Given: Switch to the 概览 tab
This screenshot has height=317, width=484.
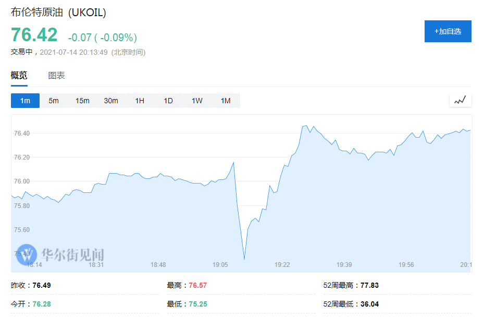Looking at the screenshot, I should (x=19, y=76).
